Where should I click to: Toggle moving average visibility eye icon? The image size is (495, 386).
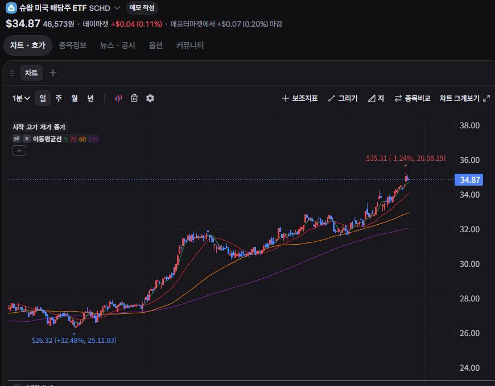[x=16, y=139]
